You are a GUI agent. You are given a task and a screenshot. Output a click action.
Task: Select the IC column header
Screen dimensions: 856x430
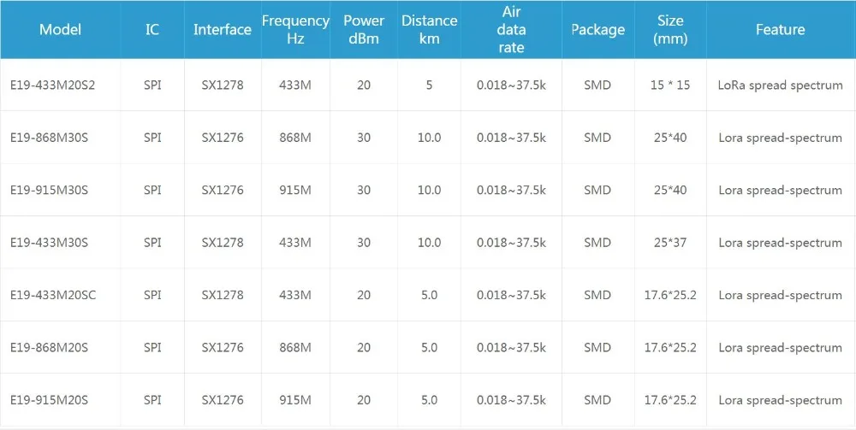[152, 29]
